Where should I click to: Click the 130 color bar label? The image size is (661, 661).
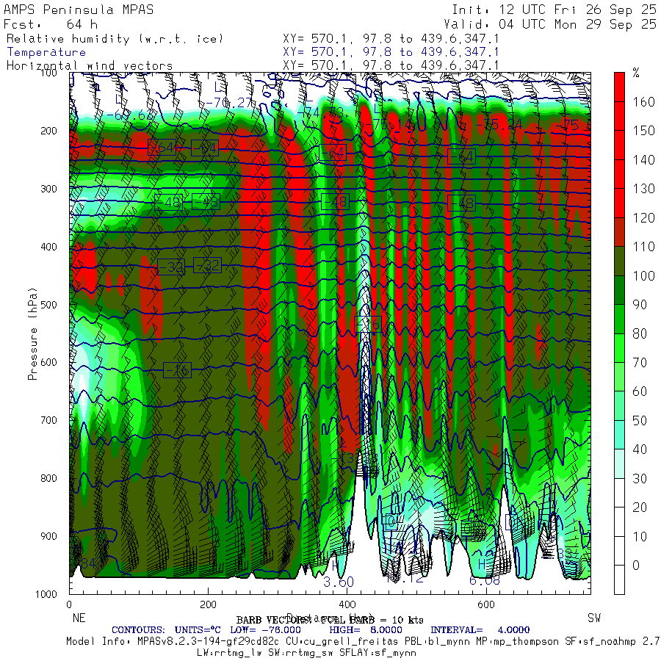click(643, 189)
